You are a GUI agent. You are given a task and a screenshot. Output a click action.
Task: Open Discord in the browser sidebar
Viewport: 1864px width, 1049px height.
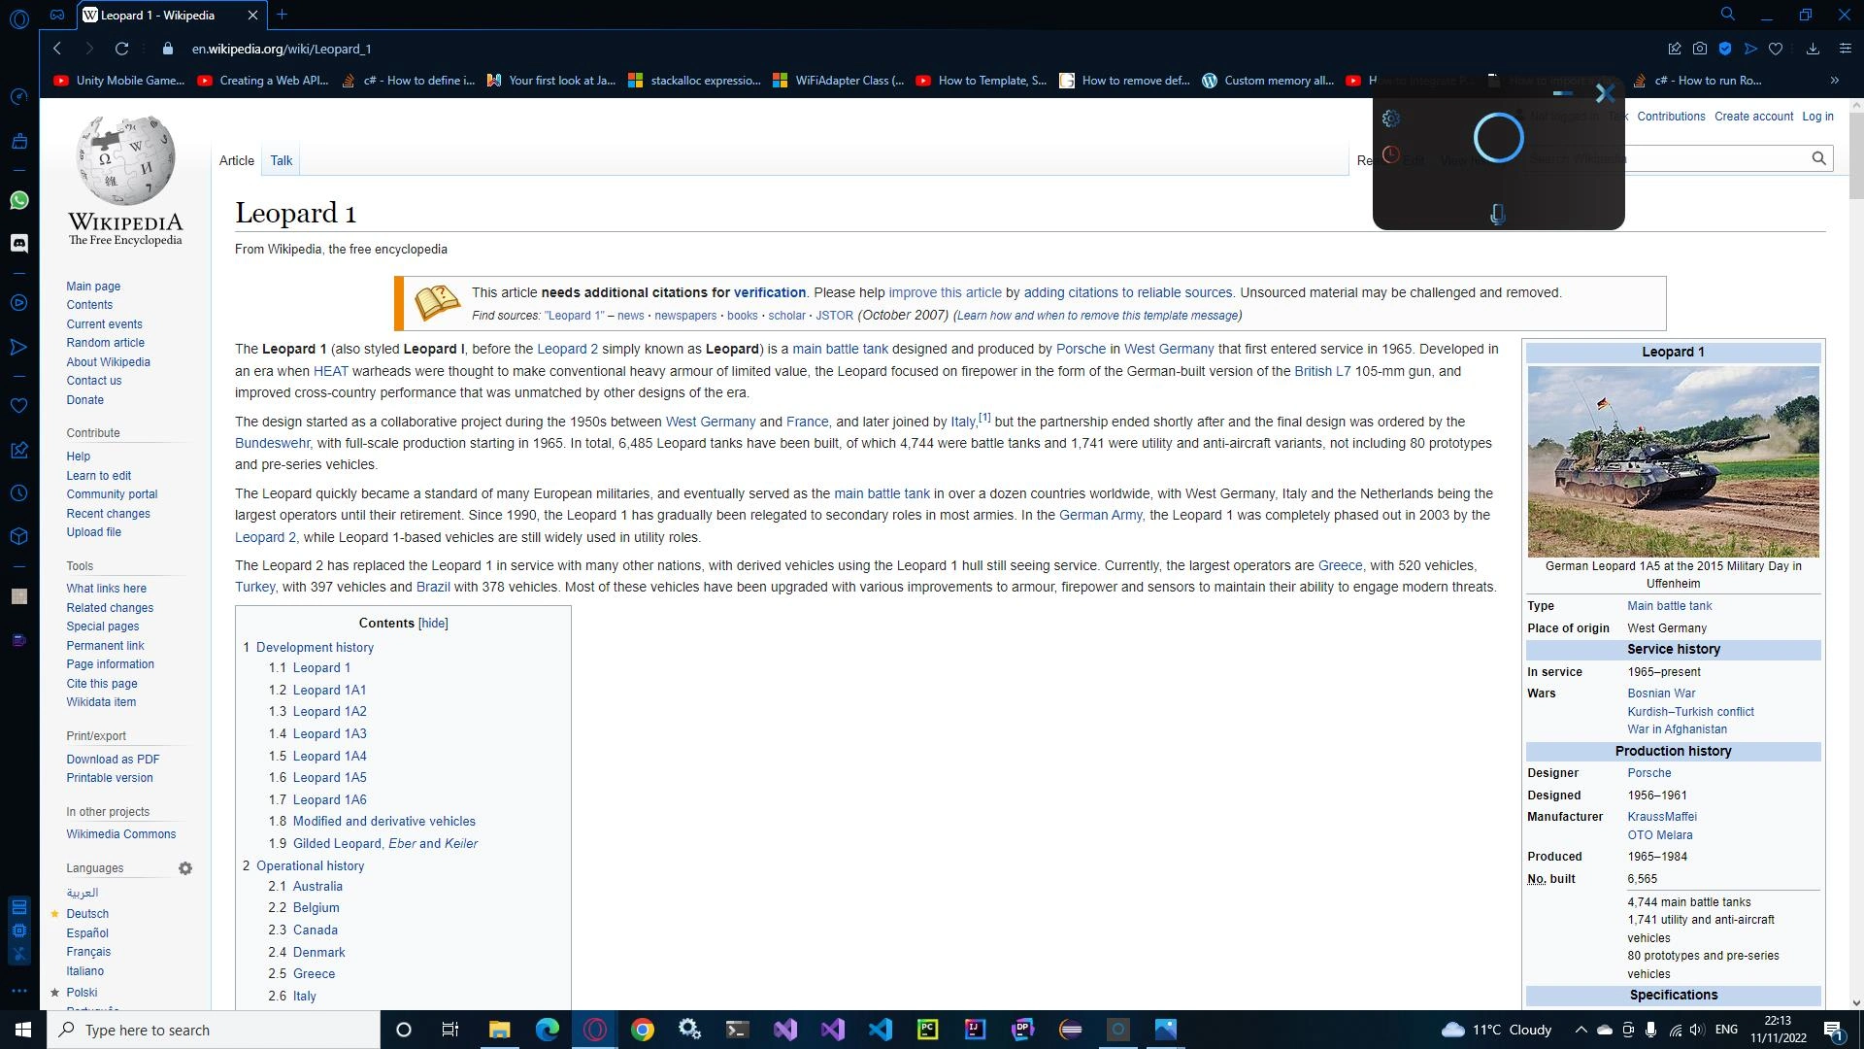19,243
